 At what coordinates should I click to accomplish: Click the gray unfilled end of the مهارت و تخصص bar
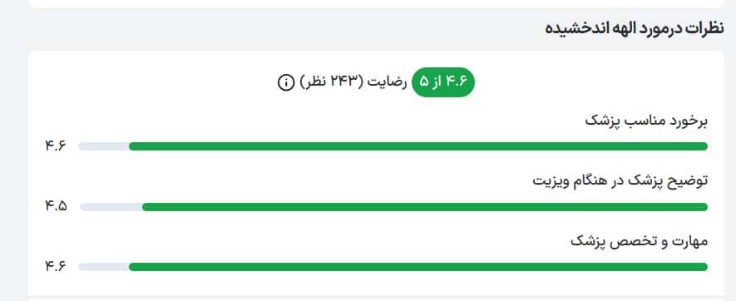coord(103,267)
